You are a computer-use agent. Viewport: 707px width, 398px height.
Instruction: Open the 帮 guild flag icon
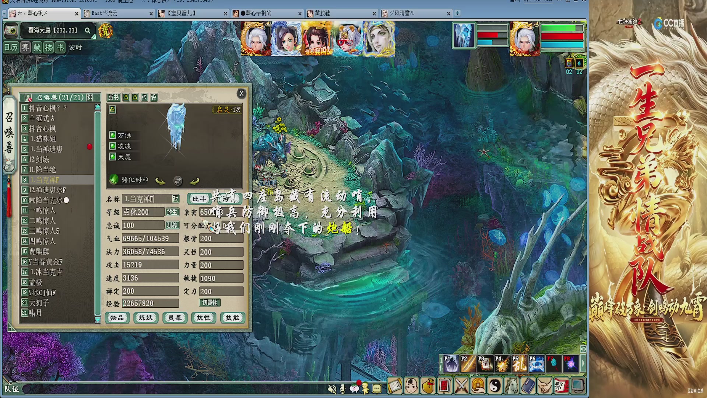coord(561,386)
